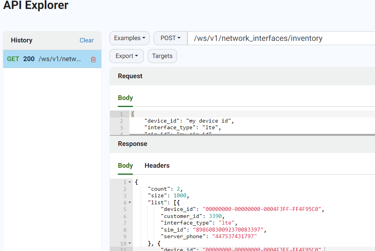375x251 pixels.
Task: Open the Examples dropdown
Action: tap(130, 38)
